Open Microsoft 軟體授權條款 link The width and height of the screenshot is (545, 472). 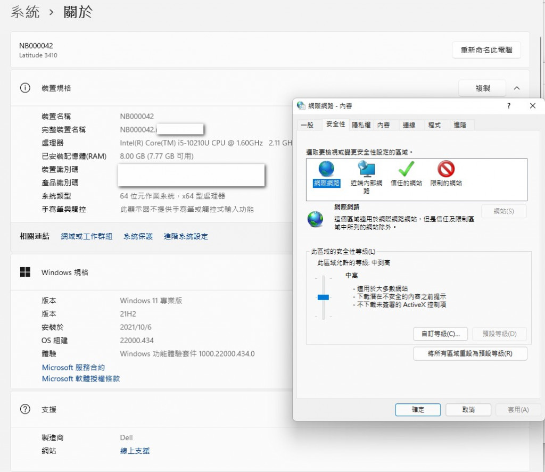[81, 378]
